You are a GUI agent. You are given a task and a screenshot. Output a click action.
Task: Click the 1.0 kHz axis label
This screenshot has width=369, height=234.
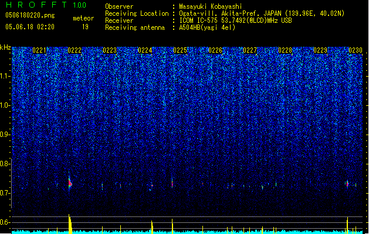(5, 105)
